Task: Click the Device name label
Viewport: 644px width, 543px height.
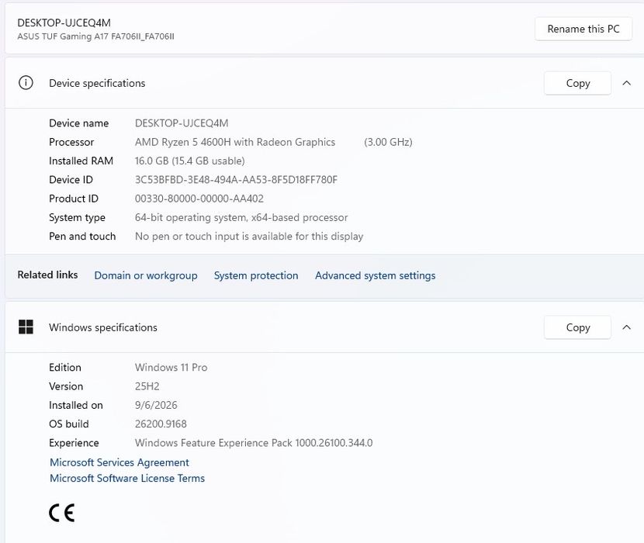Action: [79, 123]
